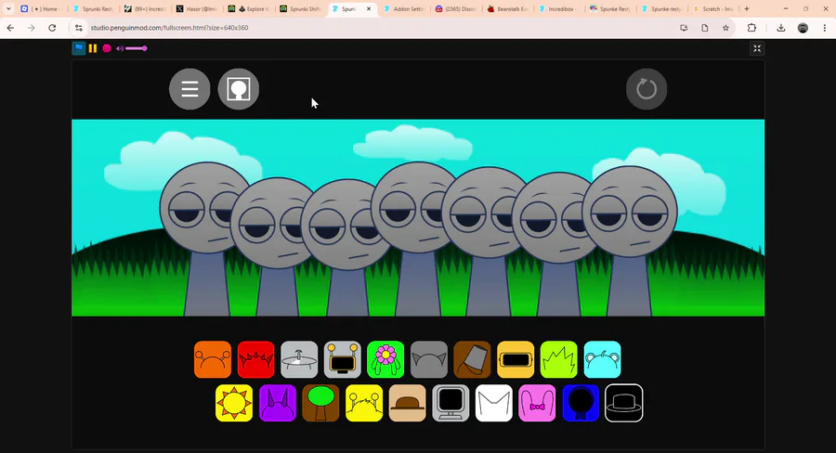Open the browser profile avatar
Screen dimensions: 836x453
(803, 28)
